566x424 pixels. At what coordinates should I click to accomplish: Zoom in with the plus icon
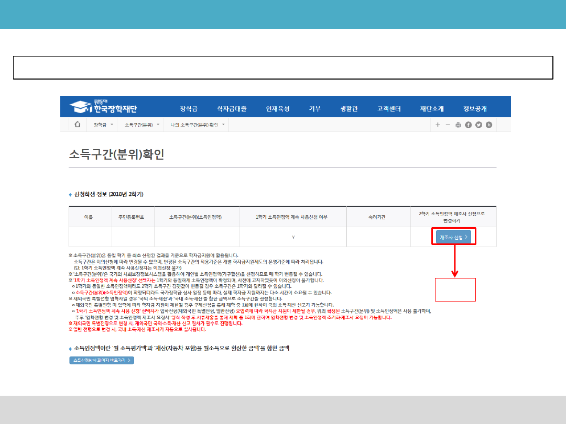coord(438,125)
